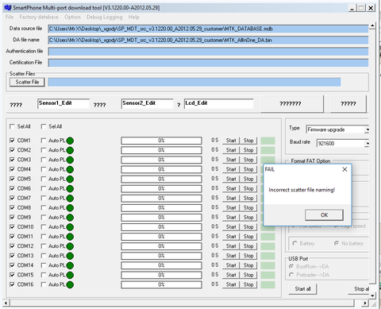Stop download on COM4
Image resolution: width=381 pixels, height=309 pixels.
(248, 169)
